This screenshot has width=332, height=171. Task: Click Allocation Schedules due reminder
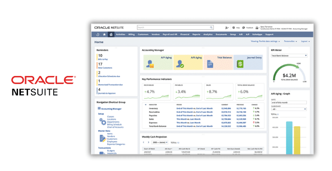[x=109, y=76]
